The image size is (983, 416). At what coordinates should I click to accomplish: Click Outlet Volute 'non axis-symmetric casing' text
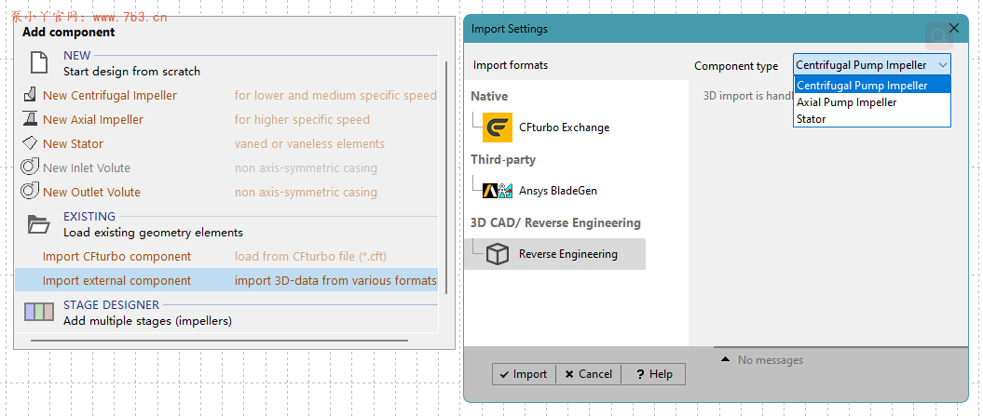point(306,192)
